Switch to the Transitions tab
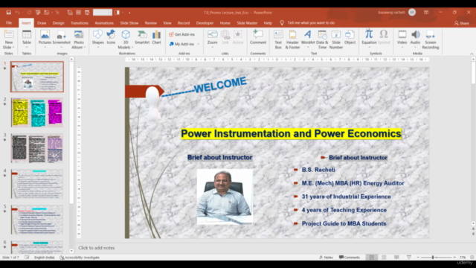The image size is (476, 268). point(80,23)
